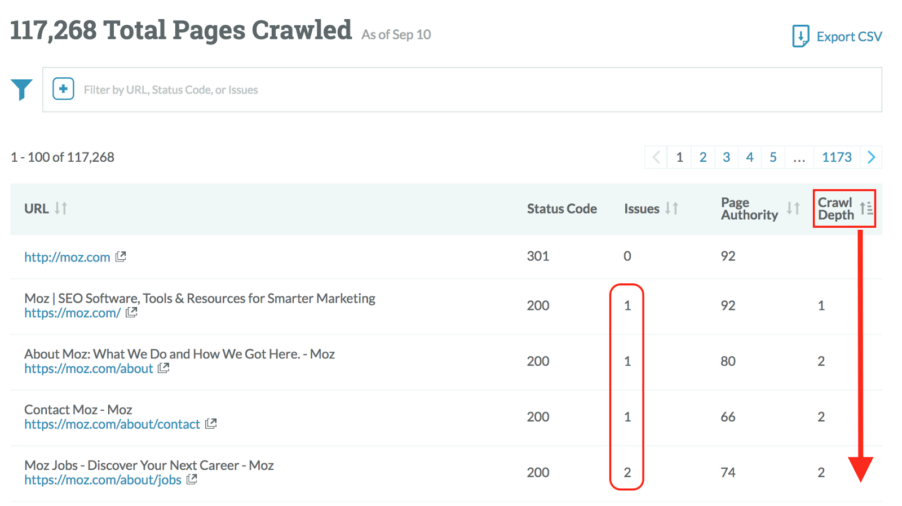Open external link icon beside http://moz.com
This screenshot has width=902, height=506.
[121, 257]
